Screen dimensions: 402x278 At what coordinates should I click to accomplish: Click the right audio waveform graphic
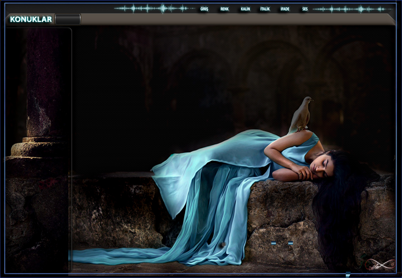[353, 9]
